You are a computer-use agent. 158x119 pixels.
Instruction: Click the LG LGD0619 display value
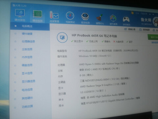[x=93, y=91]
